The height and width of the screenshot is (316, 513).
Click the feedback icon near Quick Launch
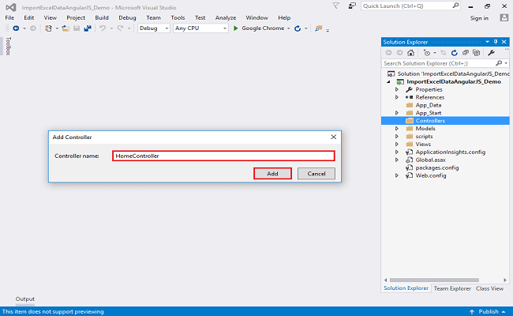[x=352, y=6]
